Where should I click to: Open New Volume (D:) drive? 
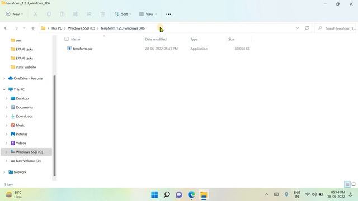coord(28,161)
